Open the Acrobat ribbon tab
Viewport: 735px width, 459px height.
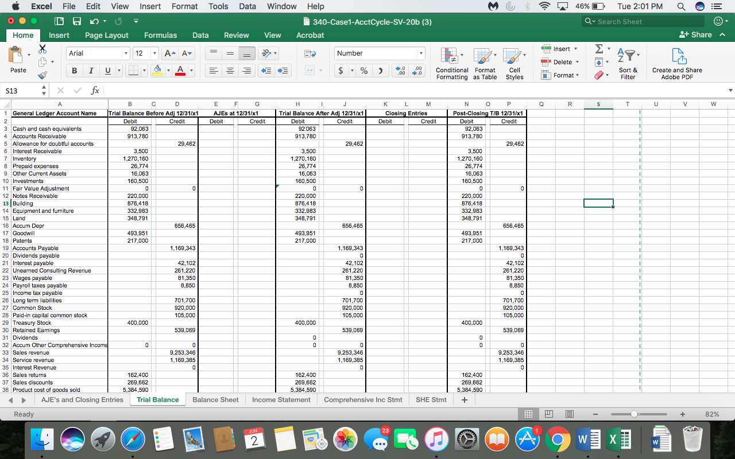coord(310,35)
